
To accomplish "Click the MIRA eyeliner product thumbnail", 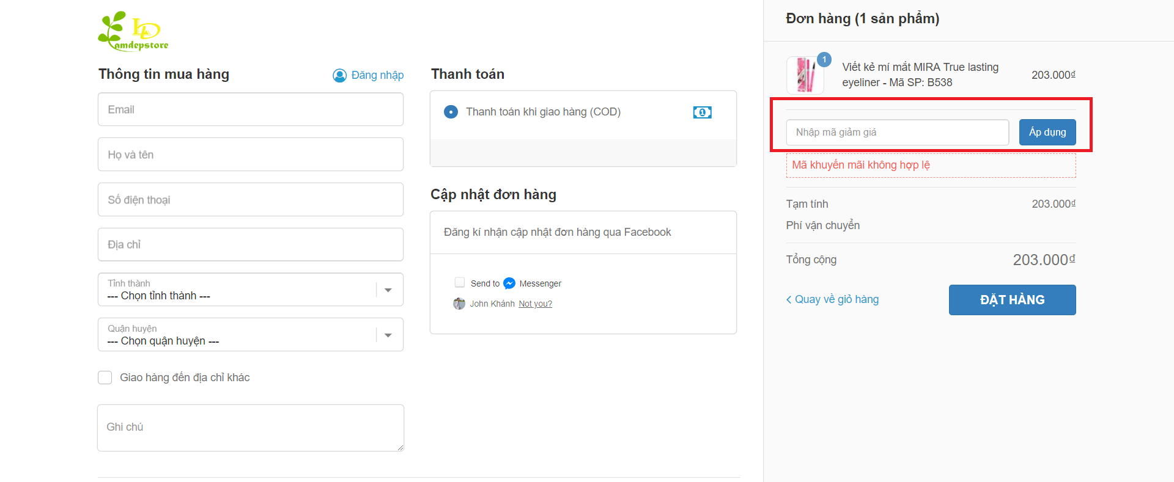I will 805,75.
